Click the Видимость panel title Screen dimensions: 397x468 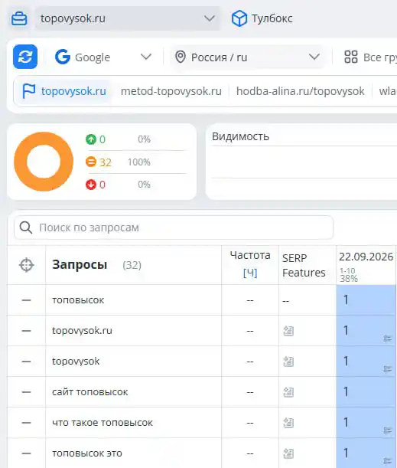(240, 136)
